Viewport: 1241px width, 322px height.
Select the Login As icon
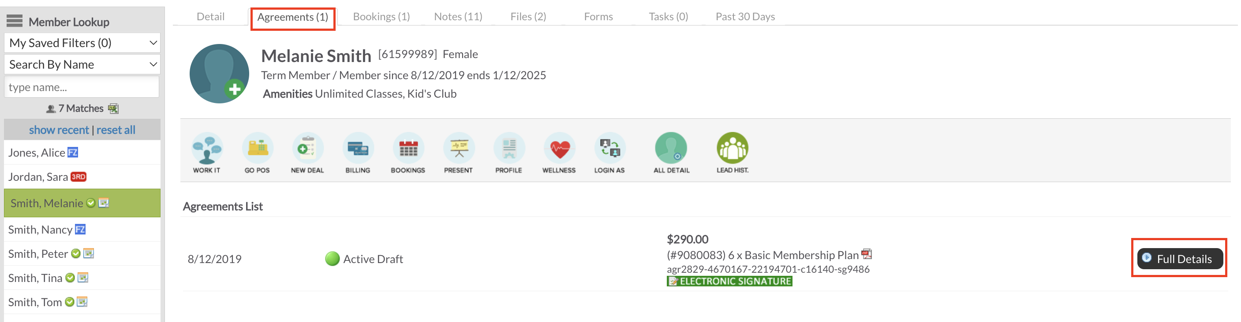click(609, 149)
